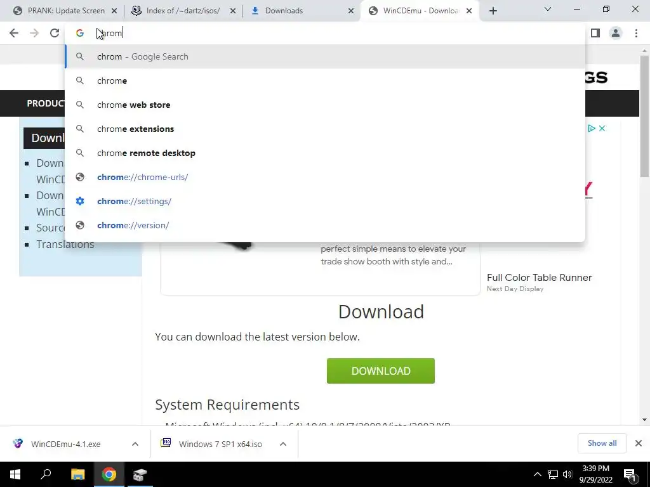The height and width of the screenshot is (487, 650).
Task: Close the Downloads tab
Action: click(351, 11)
